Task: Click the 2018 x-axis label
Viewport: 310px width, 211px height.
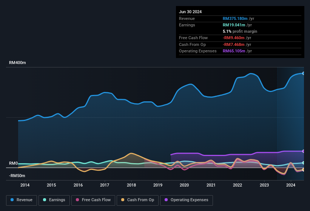Action: tap(131, 185)
